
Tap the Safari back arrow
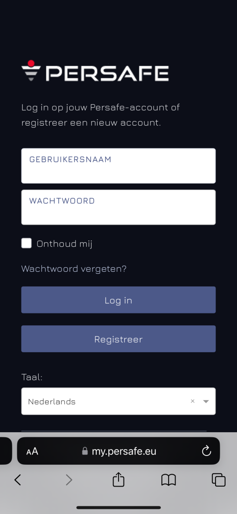18,480
